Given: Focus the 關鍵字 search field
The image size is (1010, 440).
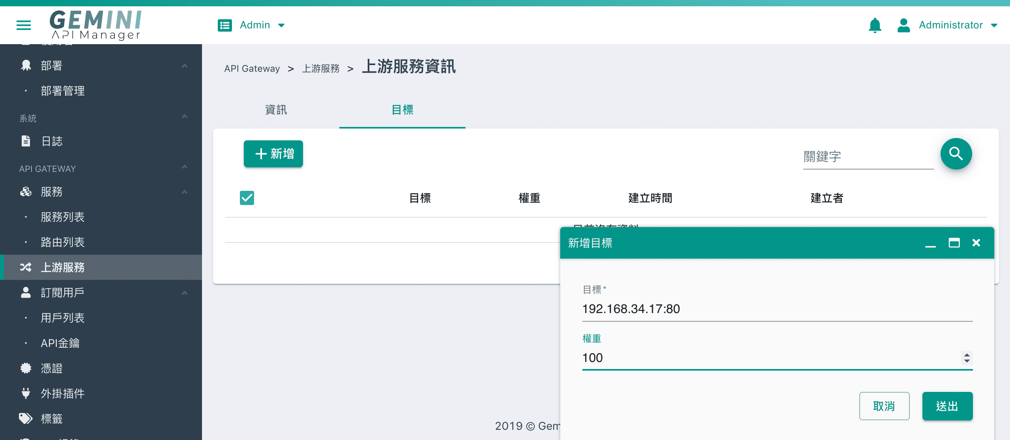Looking at the screenshot, I should click(868, 157).
